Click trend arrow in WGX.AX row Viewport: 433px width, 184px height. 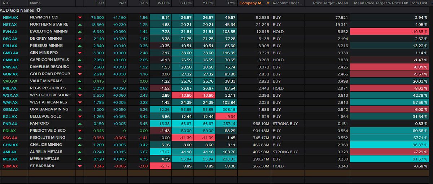coord(80,95)
